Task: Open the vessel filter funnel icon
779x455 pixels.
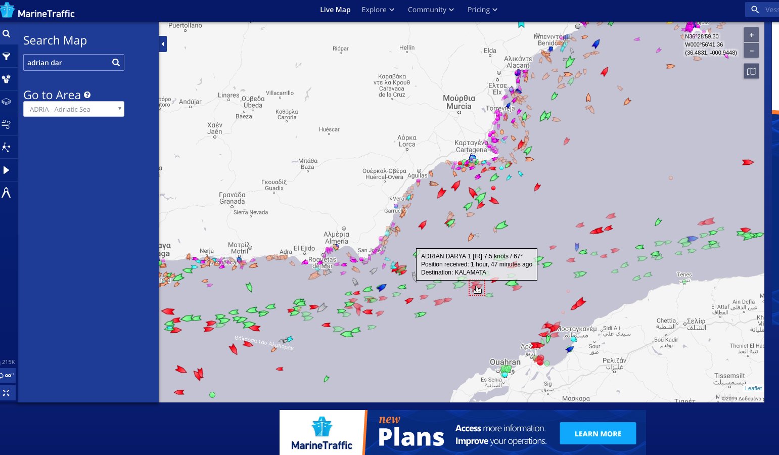Action: (7, 57)
